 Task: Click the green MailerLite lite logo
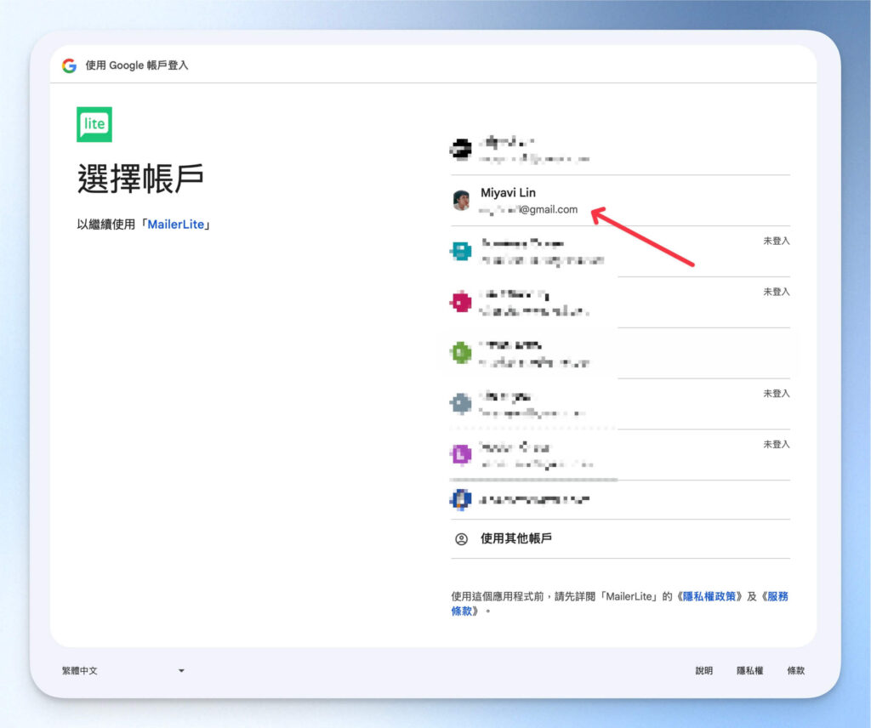pos(94,124)
